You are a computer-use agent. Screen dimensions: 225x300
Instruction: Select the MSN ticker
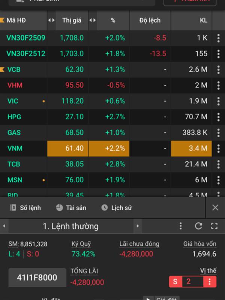pos(15,180)
